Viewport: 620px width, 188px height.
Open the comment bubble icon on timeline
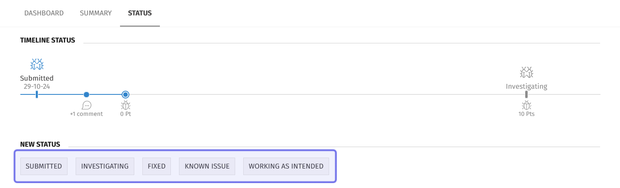click(86, 105)
